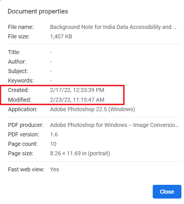The width and height of the screenshot is (184, 204).
Task: Click the Created label
Action: click(x=18, y=90)
